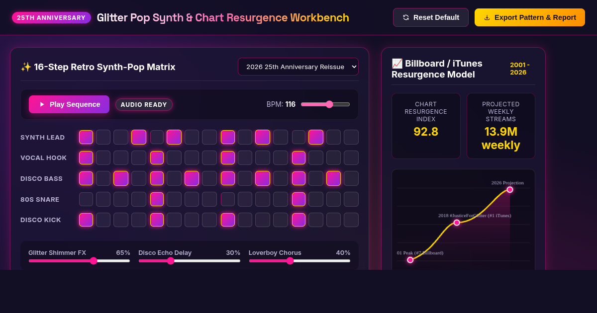Click the 13.9M weekly streams value
The width and height of the screenshot is (597, 313).
pos(501,138)
